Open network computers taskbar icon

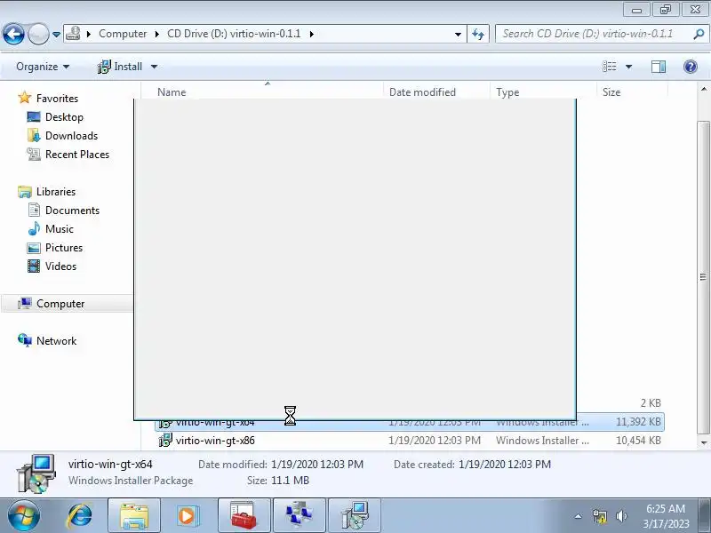coord(299,516)
